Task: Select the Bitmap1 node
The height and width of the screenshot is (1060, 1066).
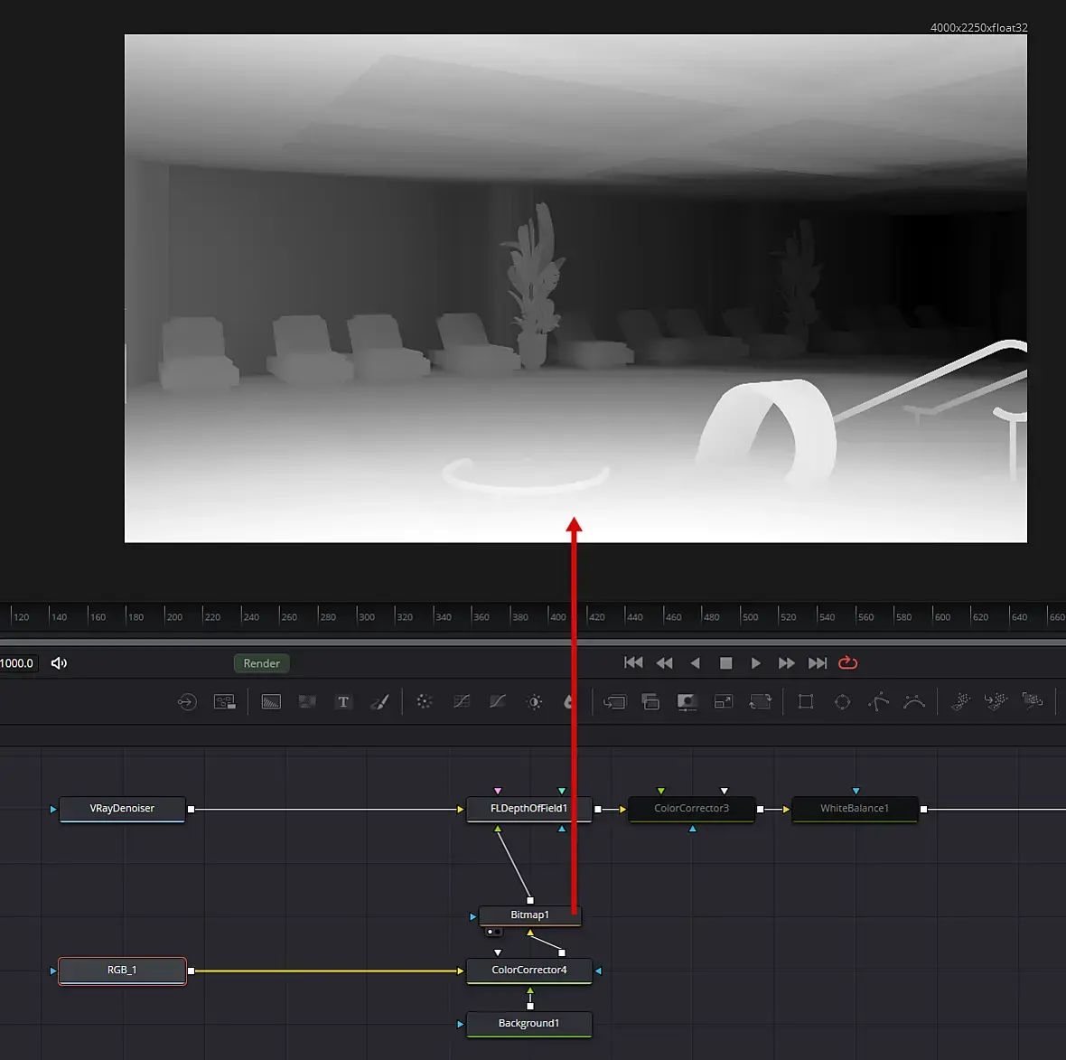Action: coord(529,915)
